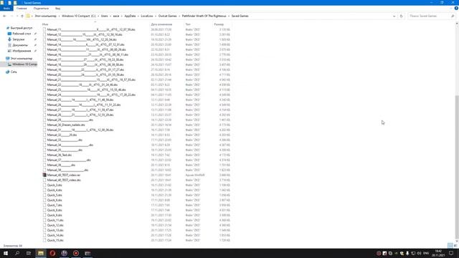
Task: Click the volume icon in system tray
Action: click(x=419, y=253)
